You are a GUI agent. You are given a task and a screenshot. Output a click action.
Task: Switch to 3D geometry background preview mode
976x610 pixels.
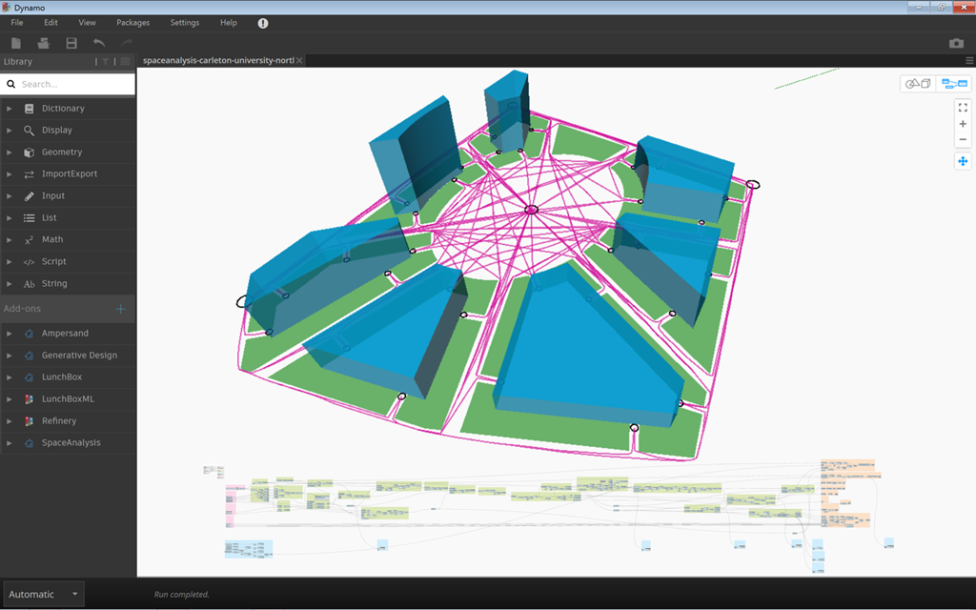pos(918,84)
